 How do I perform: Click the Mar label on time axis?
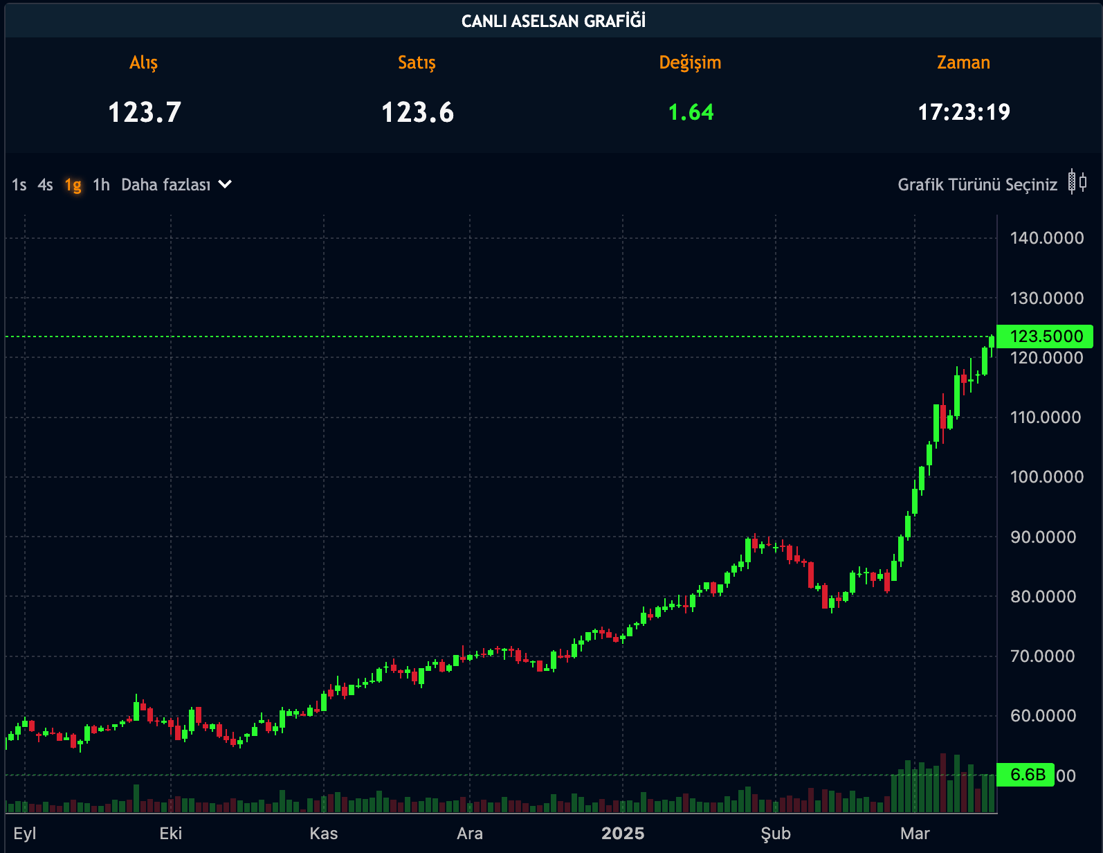915,833
